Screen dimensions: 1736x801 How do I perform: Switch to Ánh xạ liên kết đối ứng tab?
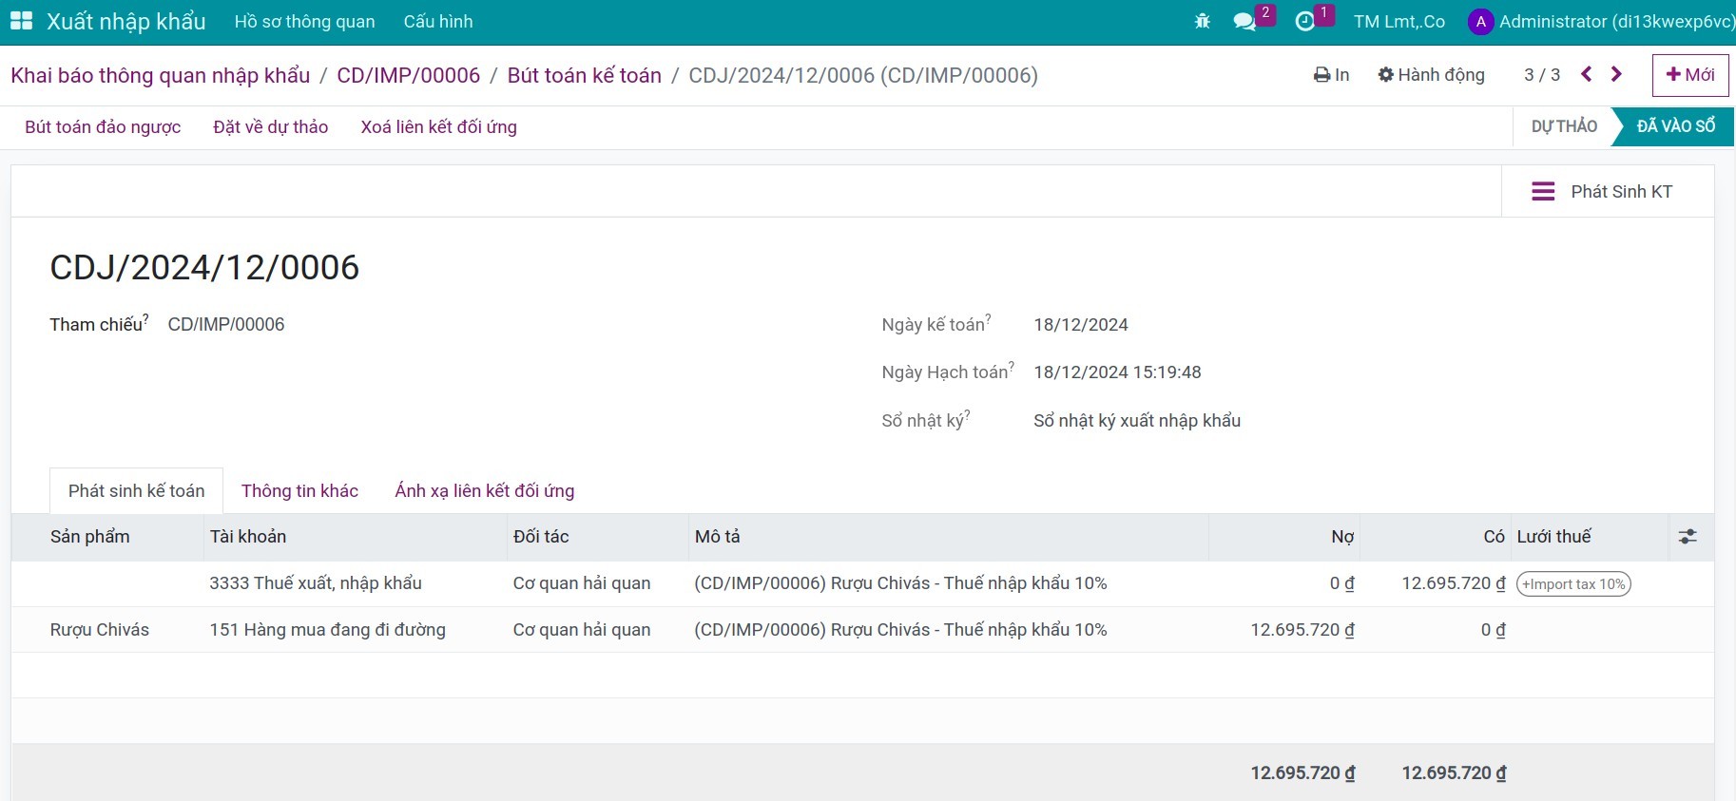[484, 490]
